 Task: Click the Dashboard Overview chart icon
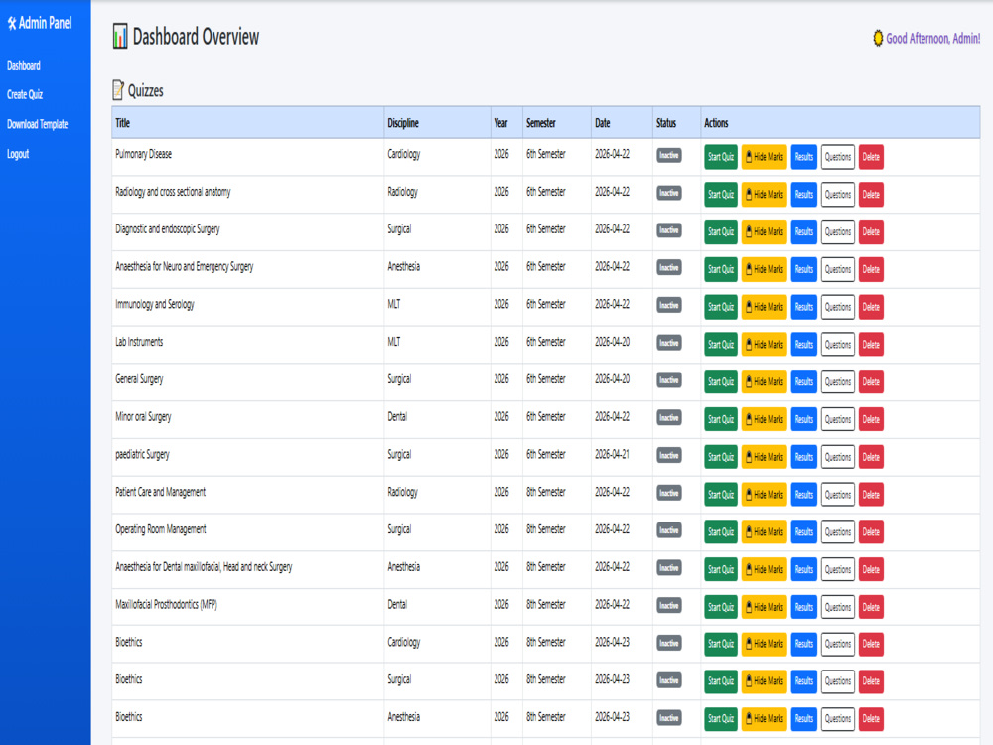point(120,36)
